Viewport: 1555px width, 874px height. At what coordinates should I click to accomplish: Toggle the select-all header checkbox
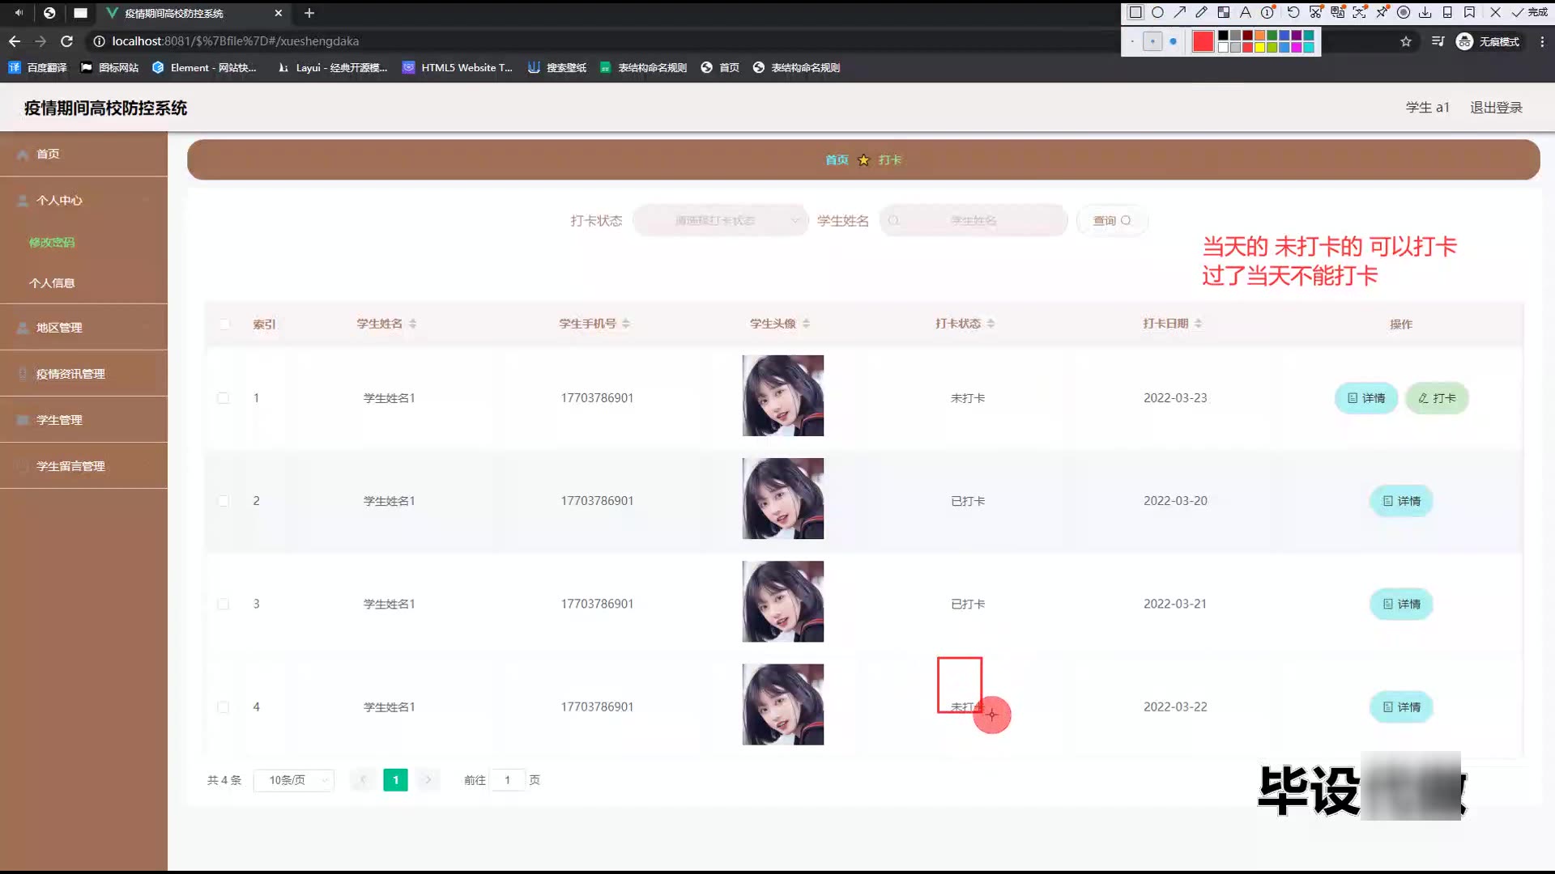click(x=224, y=325)
